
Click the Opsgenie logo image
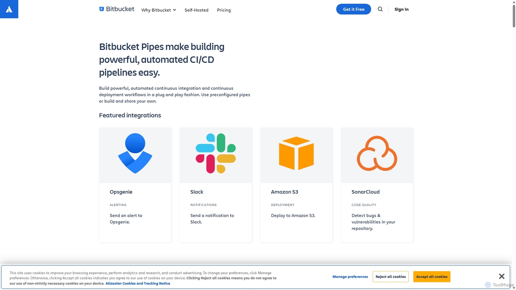135,153
